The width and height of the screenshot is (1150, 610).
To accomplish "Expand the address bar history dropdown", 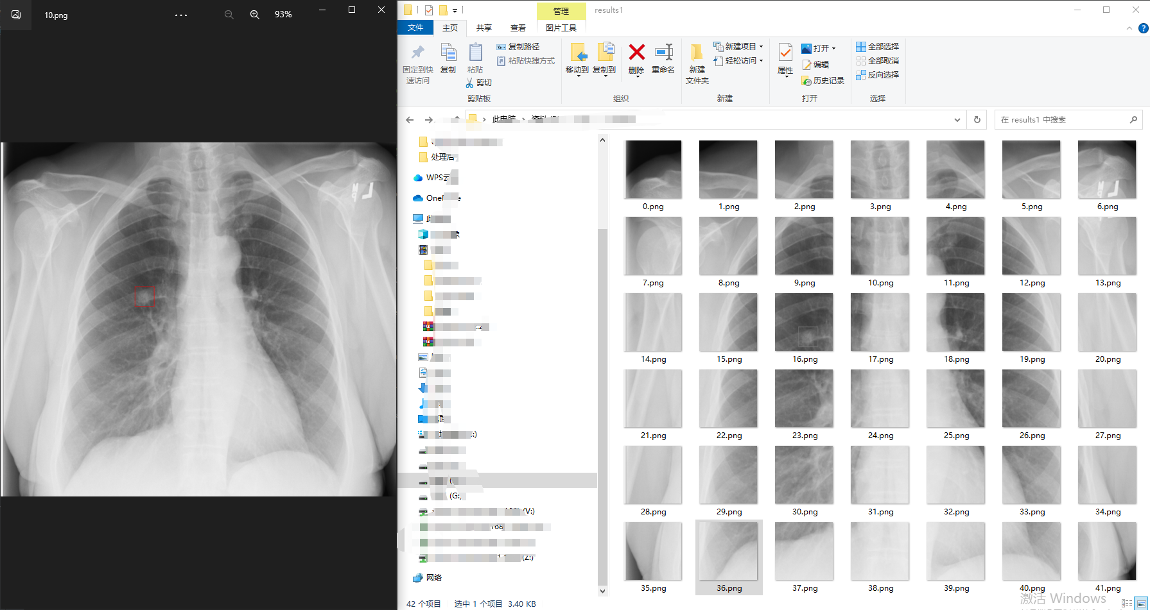I will pyautogui.click(x=957, y=120).
